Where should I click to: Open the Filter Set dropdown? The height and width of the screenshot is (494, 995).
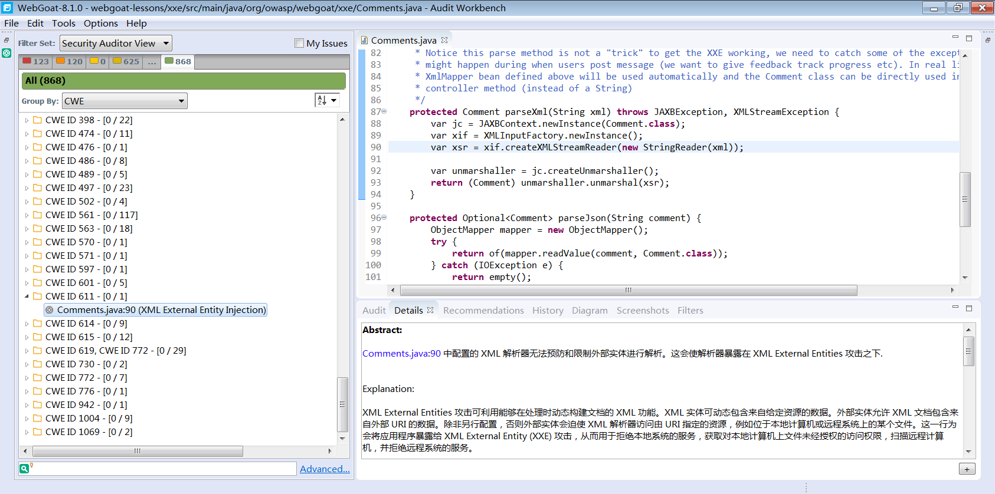(116, 43)
